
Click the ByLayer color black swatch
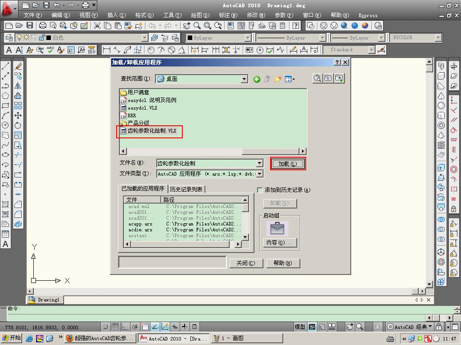click(x=190, y=38)
